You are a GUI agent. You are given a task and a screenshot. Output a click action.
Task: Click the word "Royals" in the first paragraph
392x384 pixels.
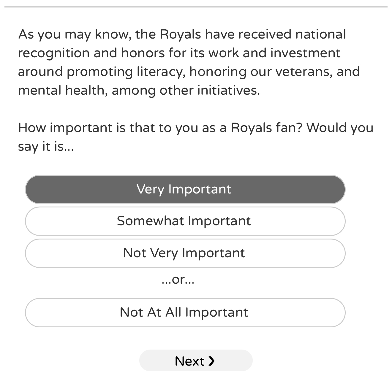[x=180, y=34]
